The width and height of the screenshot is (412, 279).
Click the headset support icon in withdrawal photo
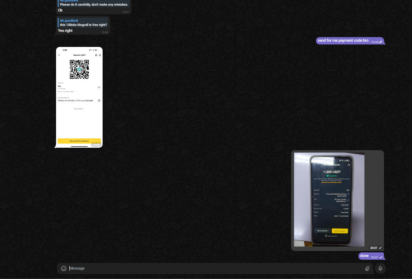[x=348, y=165]
